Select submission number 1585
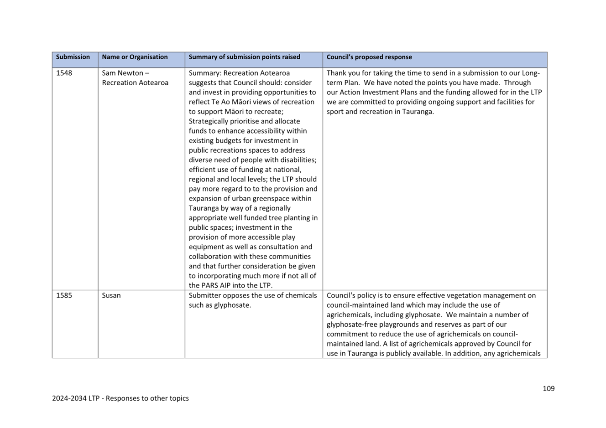606x428 pixels. (x=64, y=295)
